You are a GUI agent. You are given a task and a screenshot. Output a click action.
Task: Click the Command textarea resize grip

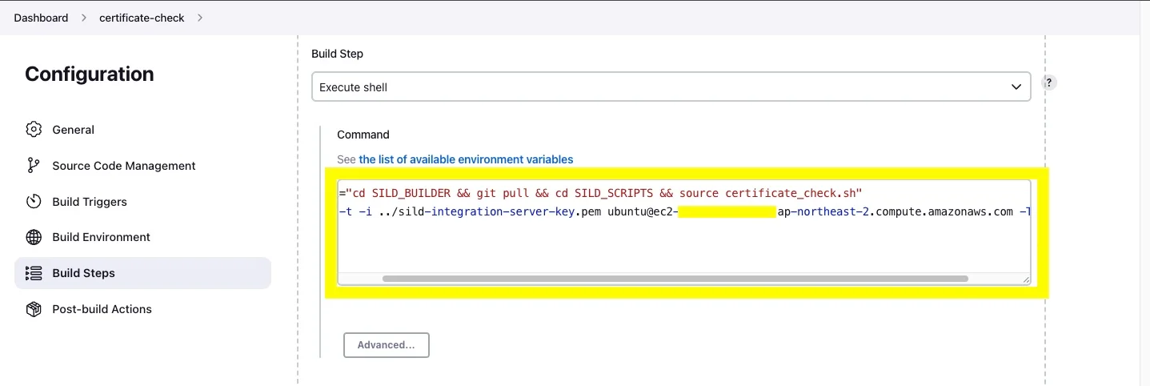(x=1025, y=279)
